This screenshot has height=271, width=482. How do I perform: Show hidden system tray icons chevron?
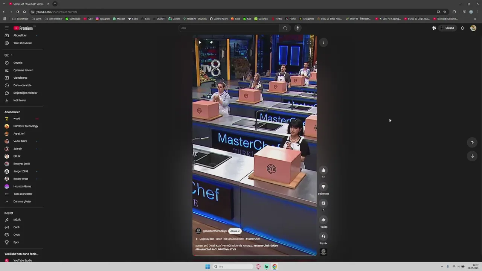click(442, 266)
